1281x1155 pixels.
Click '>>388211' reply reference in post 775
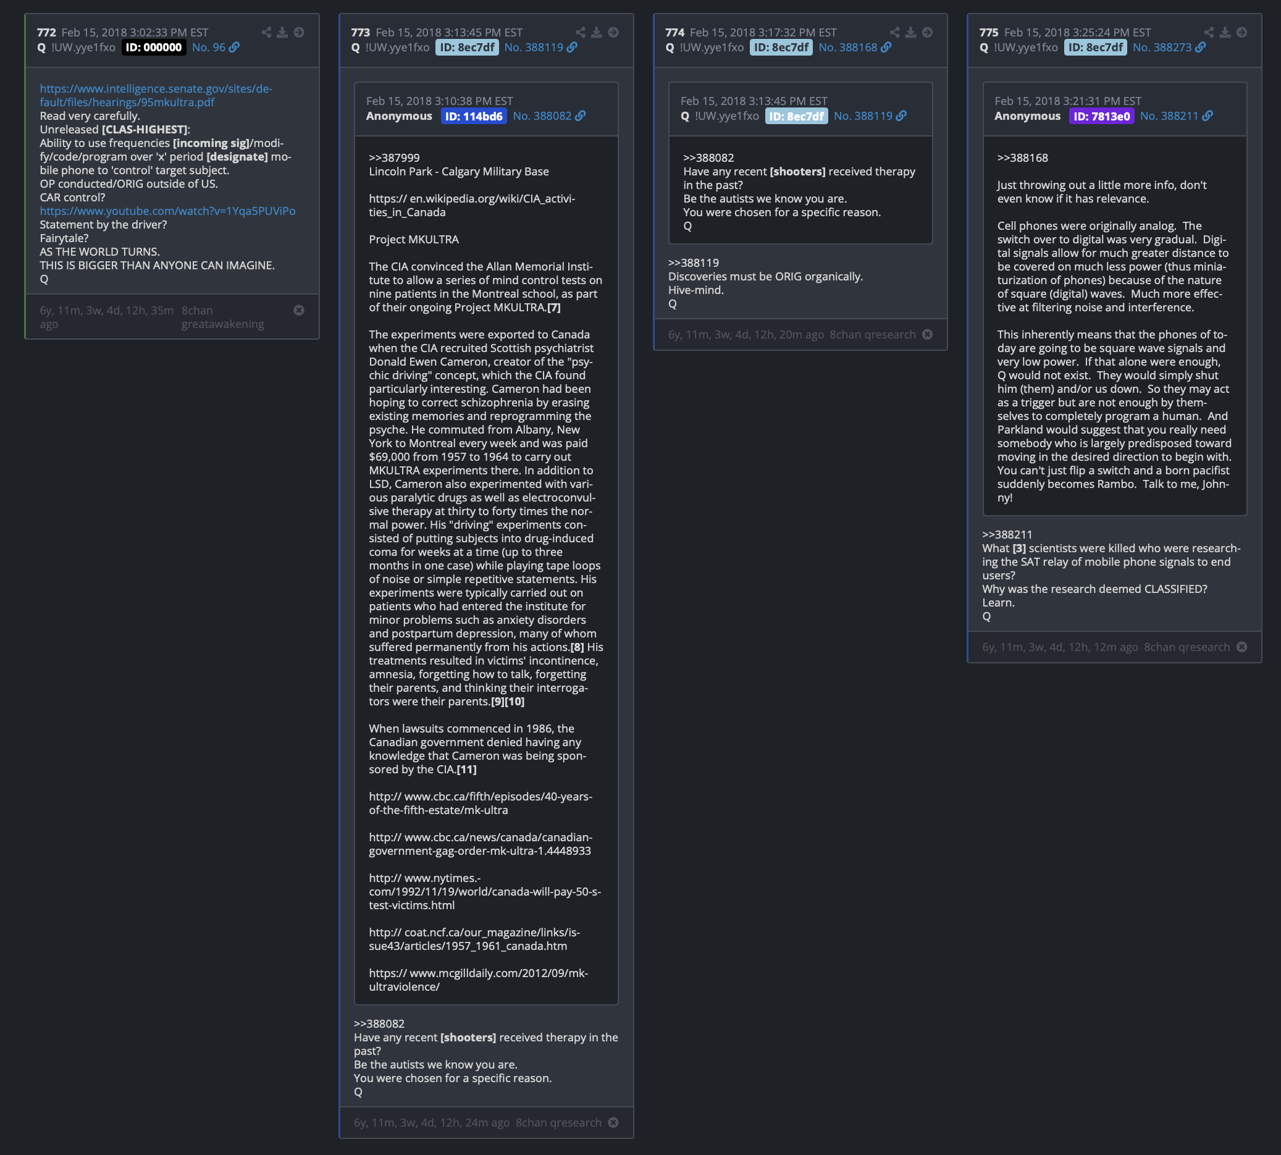point(1007,535)
